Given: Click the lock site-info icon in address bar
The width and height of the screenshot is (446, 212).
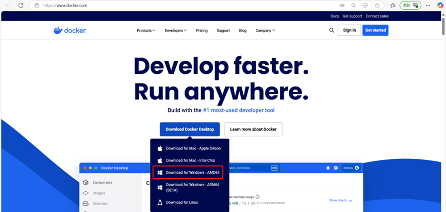Looking at the screenshot, I should [x=37, y=5].
